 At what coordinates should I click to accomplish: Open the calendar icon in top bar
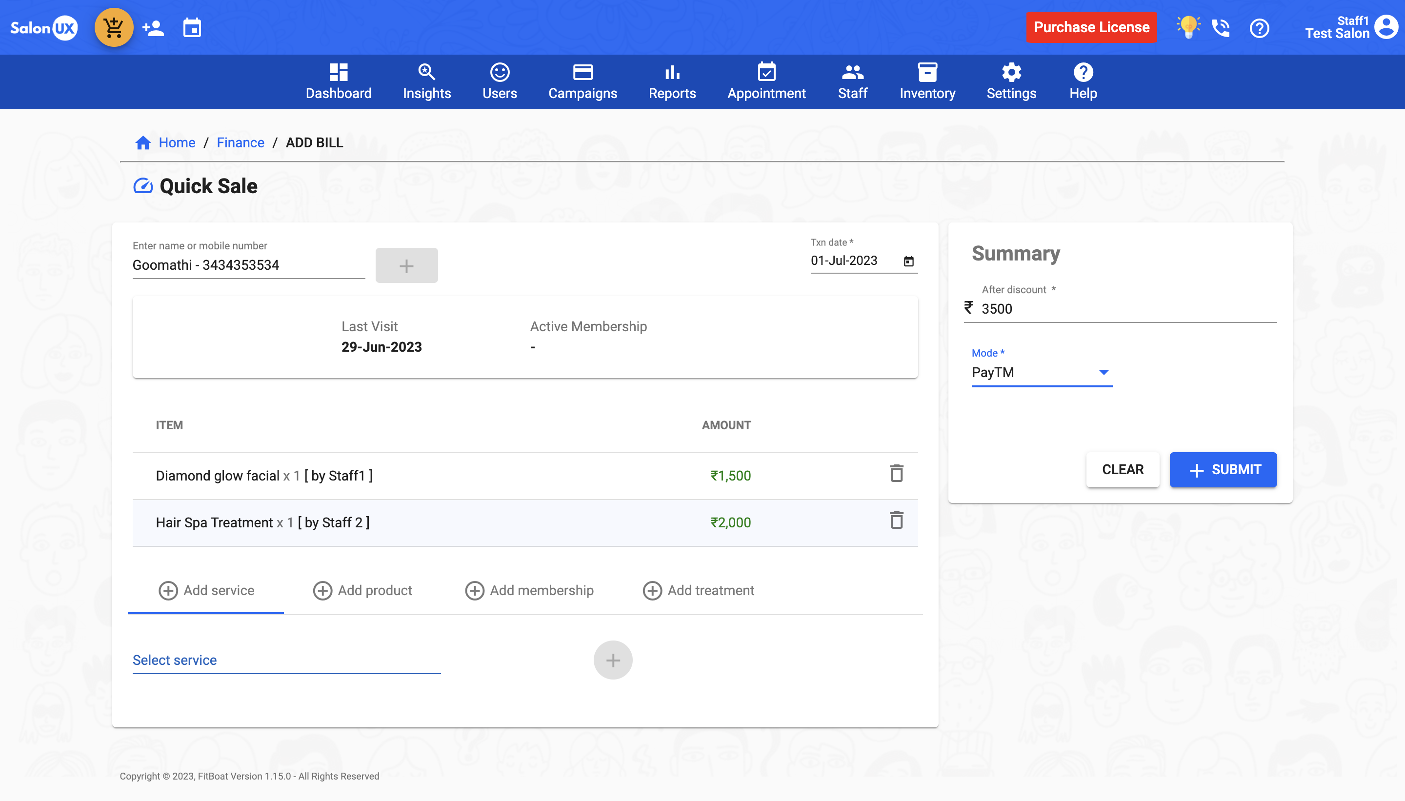[x=192, y=27]
